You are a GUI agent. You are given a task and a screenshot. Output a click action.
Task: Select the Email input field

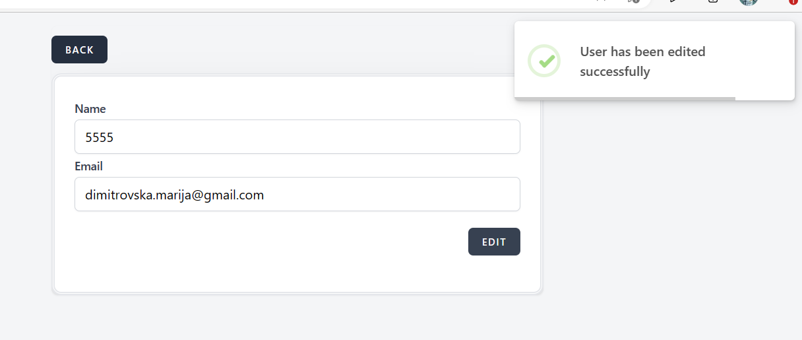click(x=297, y=194)
